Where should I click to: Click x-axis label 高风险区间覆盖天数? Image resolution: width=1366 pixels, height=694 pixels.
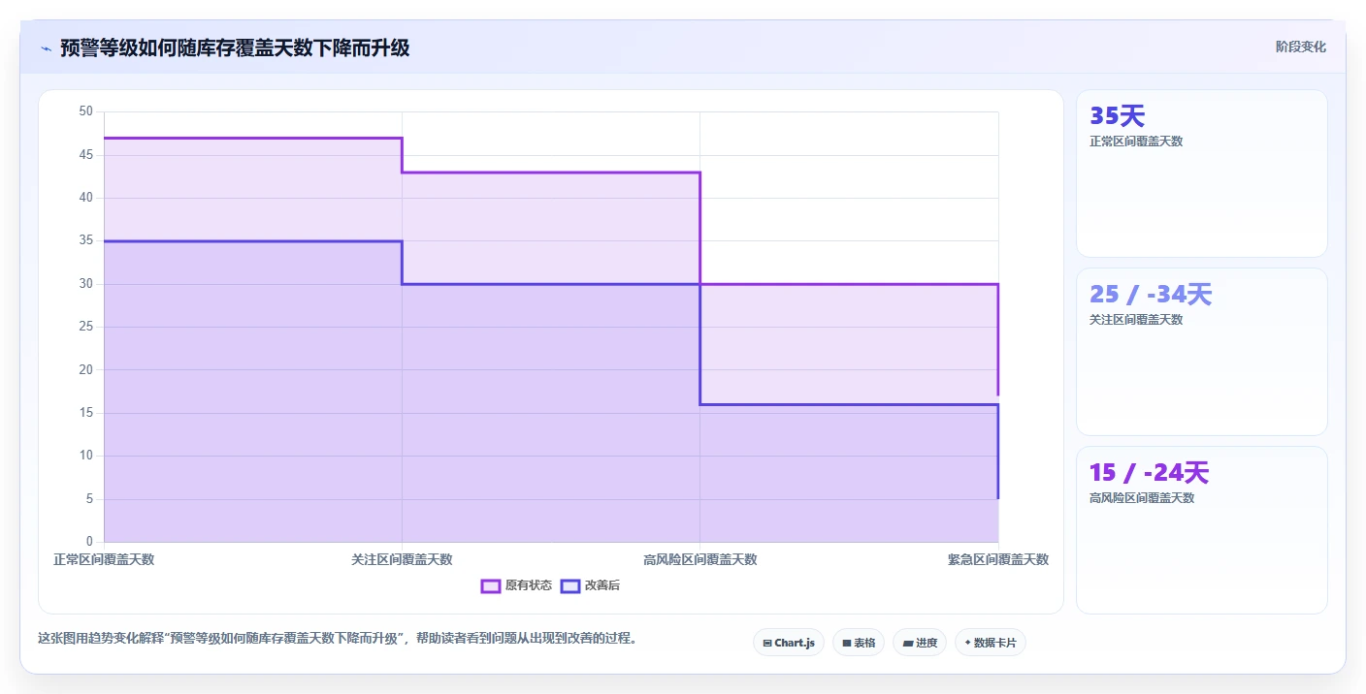pos(699,560)
